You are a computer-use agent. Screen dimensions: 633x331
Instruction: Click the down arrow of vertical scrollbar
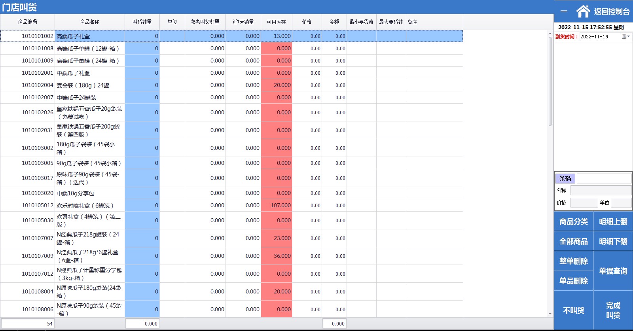click(x=550, y=314)
